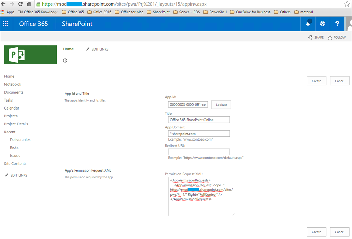Click the bottom Create button
352x239 pixels.
(x=316, y=232)
